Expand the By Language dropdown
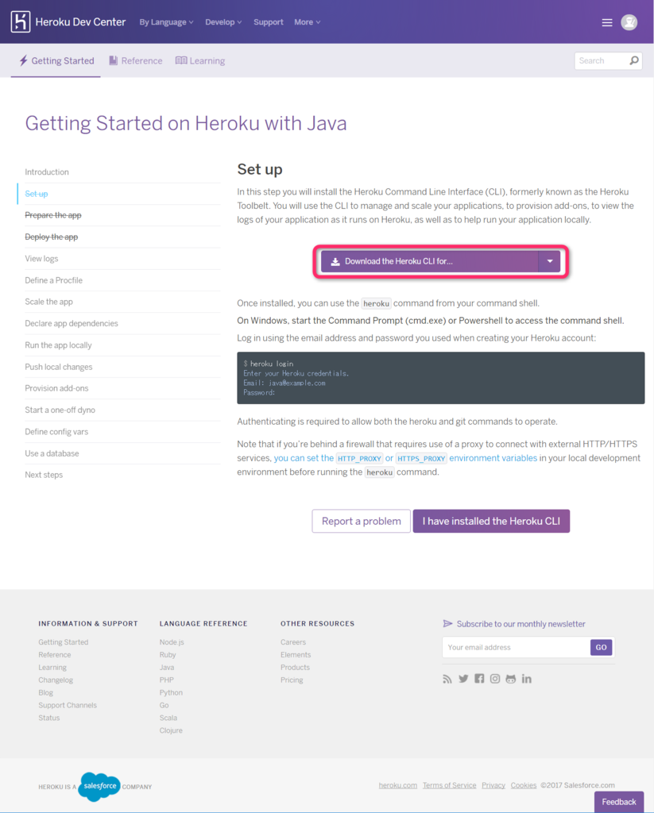654x813 pixels. [x=166, y=22]
